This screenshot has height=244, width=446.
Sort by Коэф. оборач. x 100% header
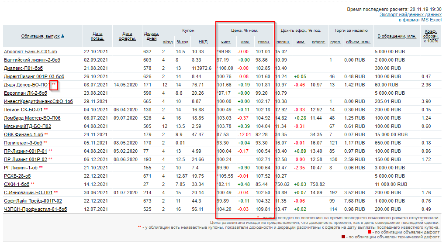point(431,36)
